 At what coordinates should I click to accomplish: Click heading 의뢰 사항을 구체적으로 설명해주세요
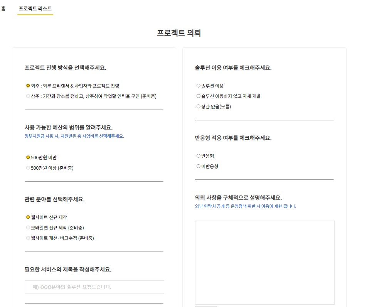239,197
